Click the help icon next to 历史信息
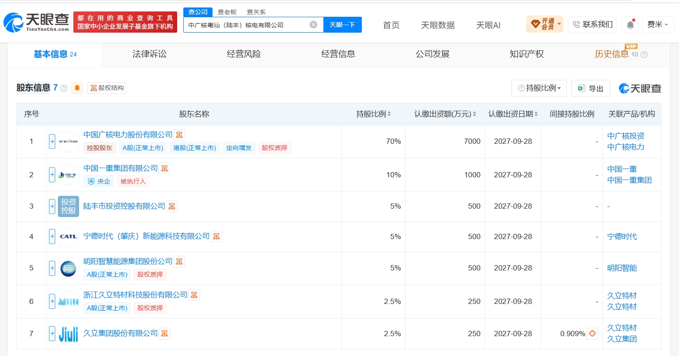 coord(644,55)
